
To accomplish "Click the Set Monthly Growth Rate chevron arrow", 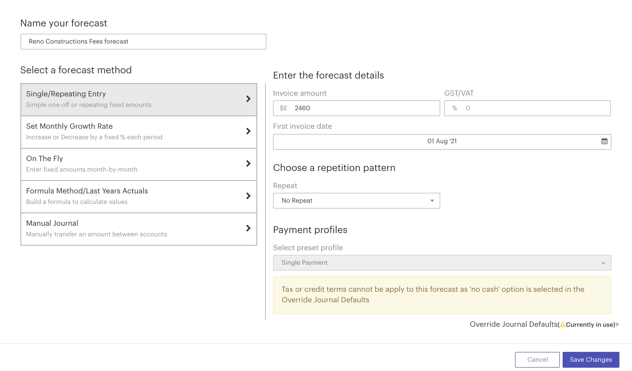I will coord(248,131).
